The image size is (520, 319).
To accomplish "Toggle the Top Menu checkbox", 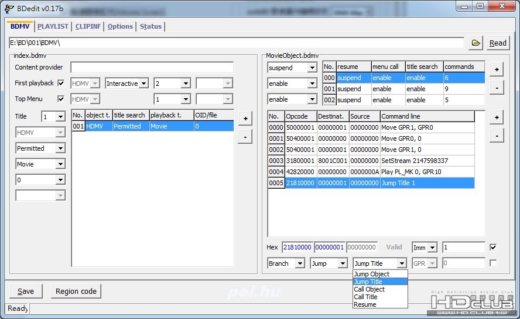I will click(x=61, y=99).
